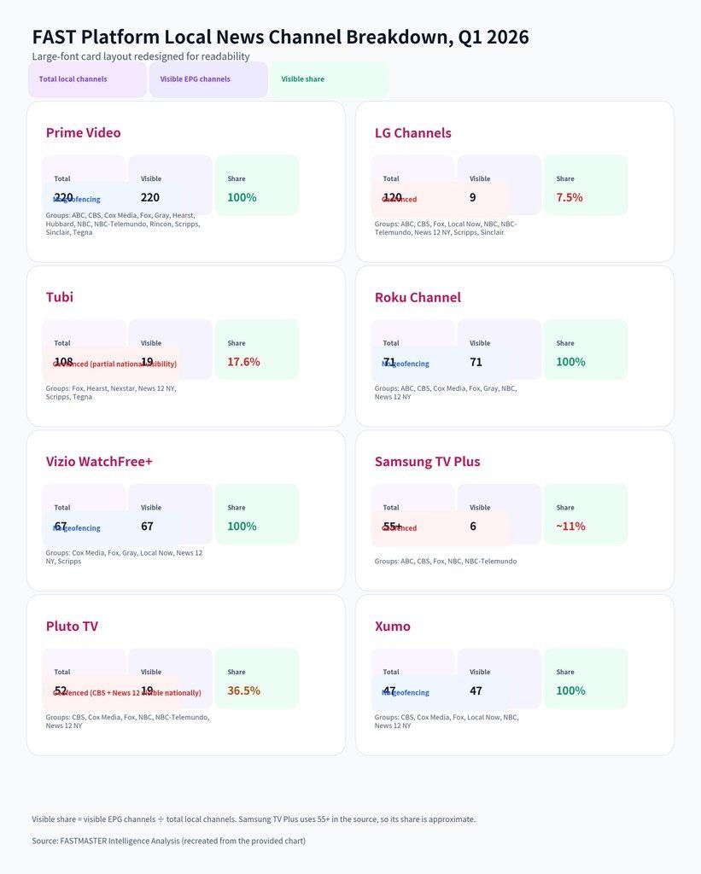Click Prime Video's 100% share tile

(x=256, y=185)
